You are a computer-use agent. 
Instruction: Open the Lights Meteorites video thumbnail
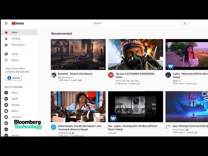click(x=187, y=54)
